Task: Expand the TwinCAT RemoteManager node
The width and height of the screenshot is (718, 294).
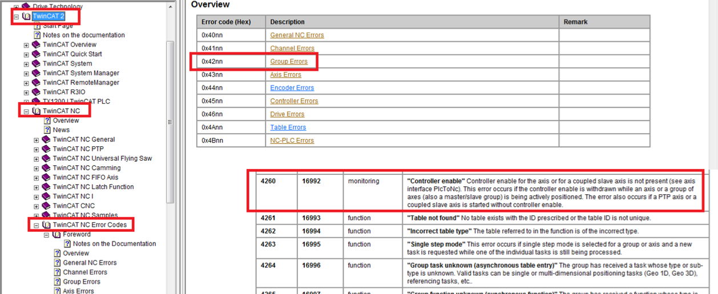Action: [x=26, y=83]
